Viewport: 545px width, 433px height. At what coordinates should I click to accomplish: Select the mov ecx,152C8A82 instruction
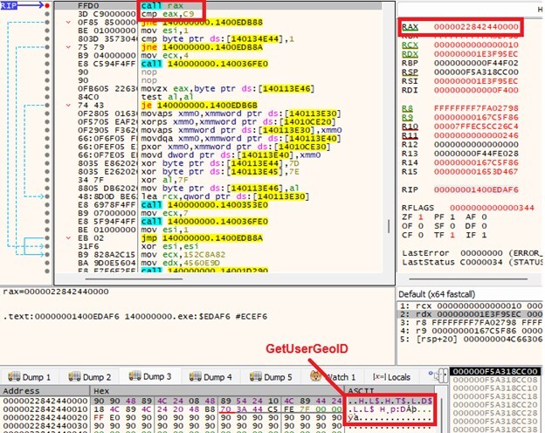pos(183,255)
